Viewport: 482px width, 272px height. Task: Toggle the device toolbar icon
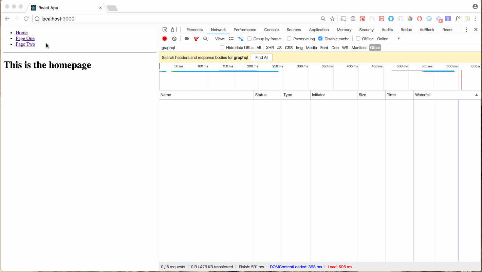pos(174,30)
